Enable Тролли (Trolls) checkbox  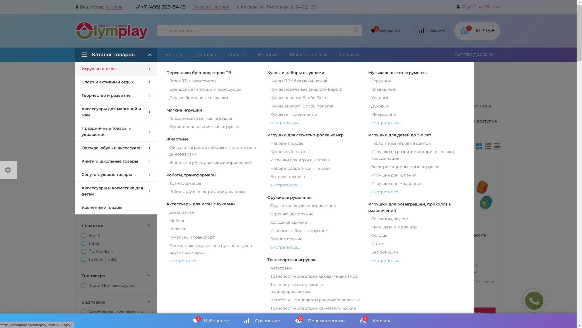84,259
